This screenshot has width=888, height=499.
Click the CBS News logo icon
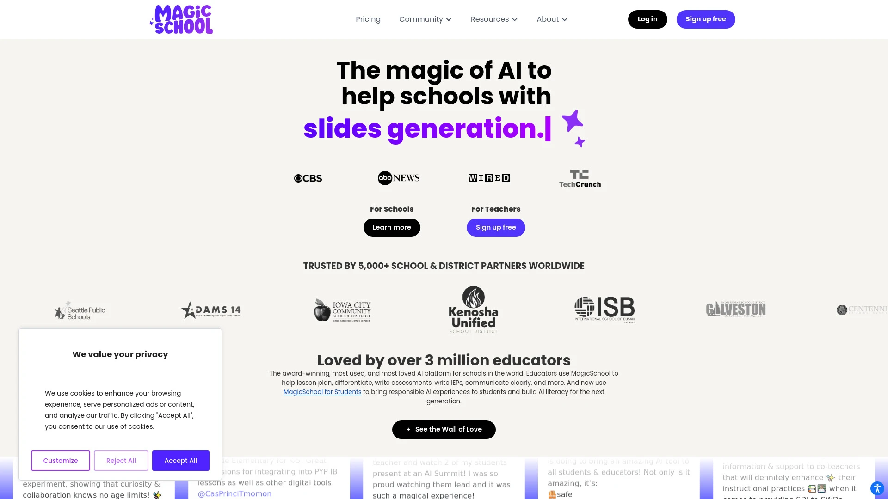(x=308, y=177)
